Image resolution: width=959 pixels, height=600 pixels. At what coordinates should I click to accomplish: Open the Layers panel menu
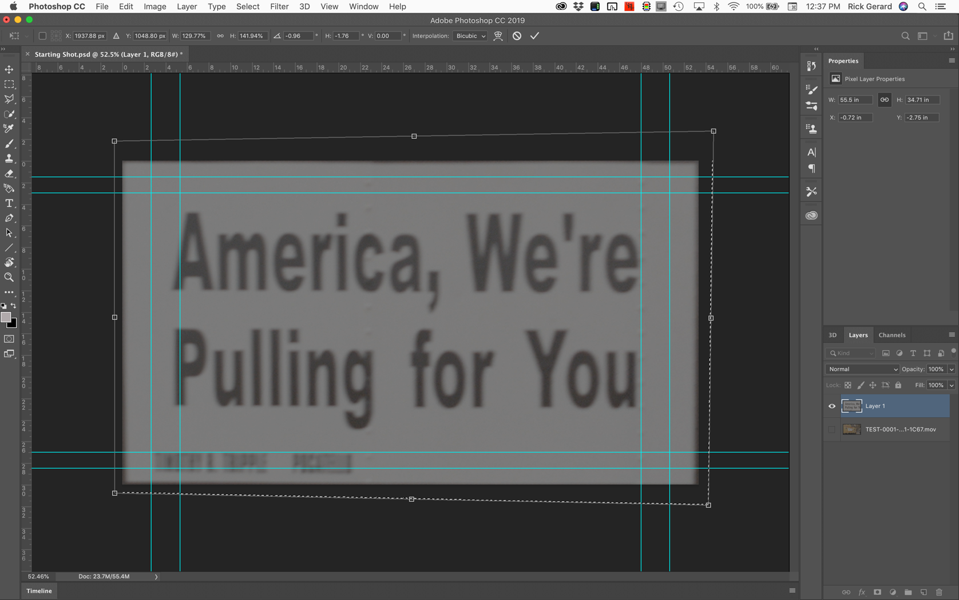(952, 335)
